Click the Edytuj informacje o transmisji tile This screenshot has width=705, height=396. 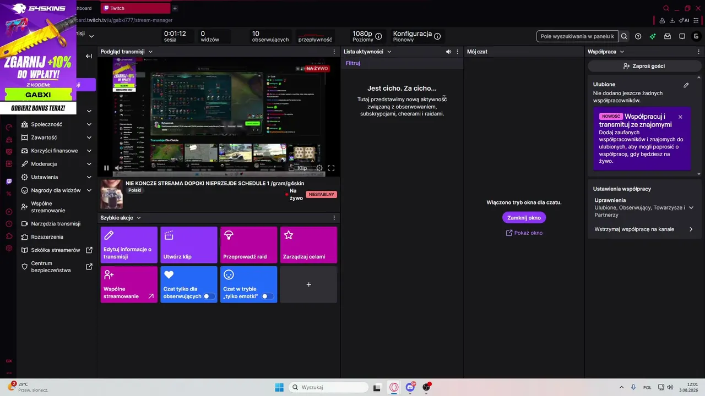pyautogui.click(x=129, y=245)
